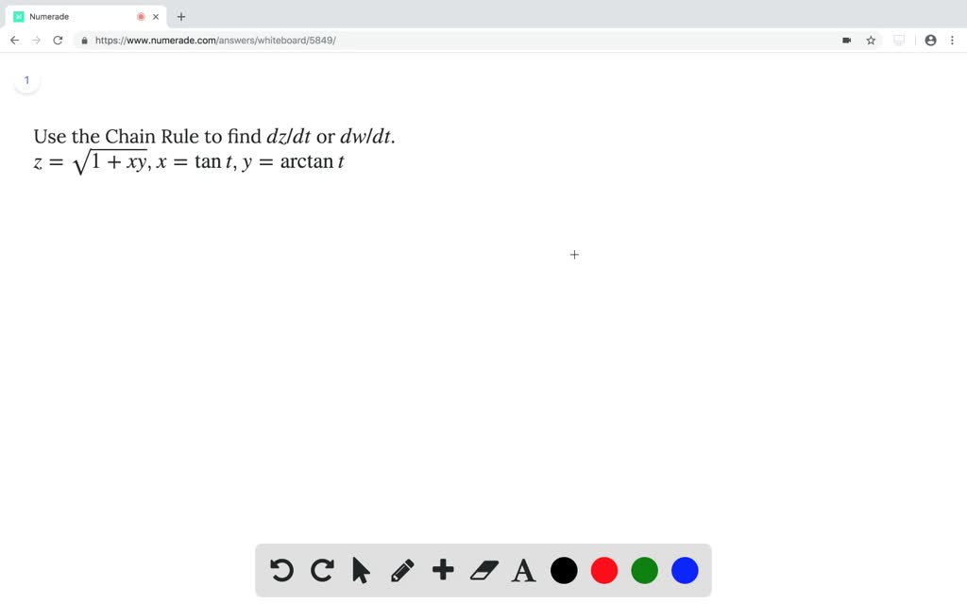
Task: Open a new browser tab
Action: [180, 16]
